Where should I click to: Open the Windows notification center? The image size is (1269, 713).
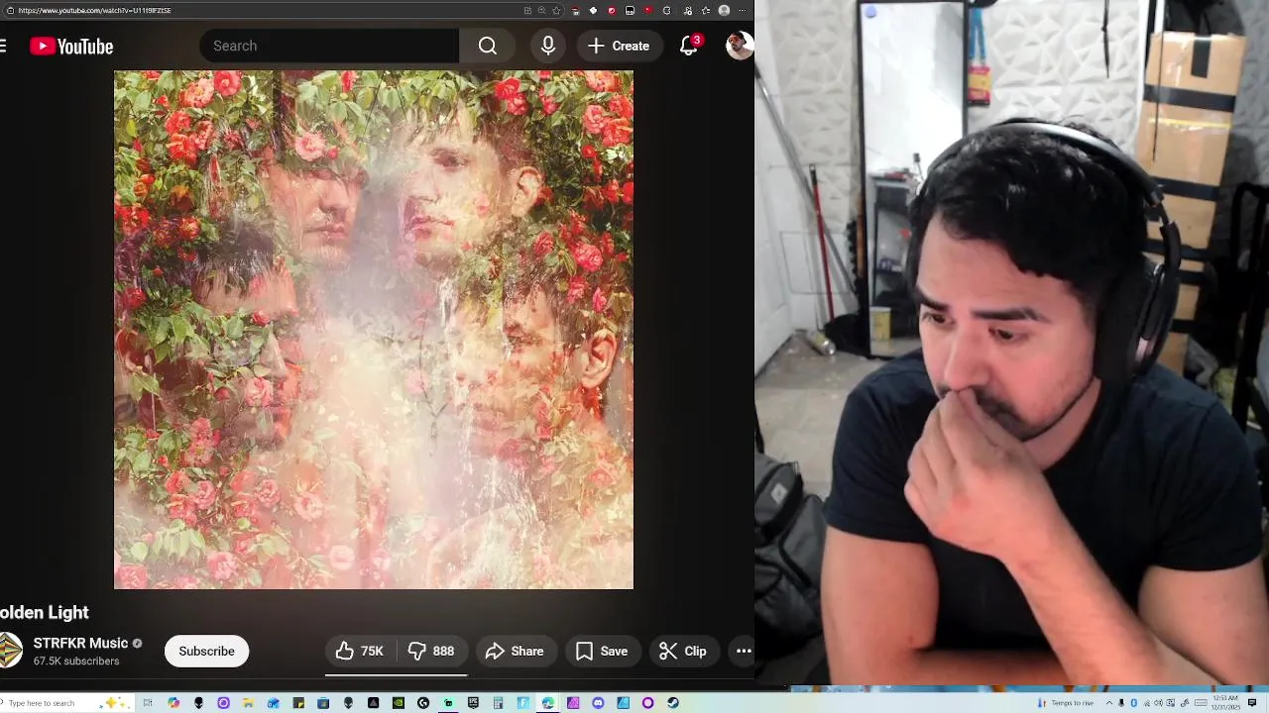pyautogui.click(x=1252, y=703)
